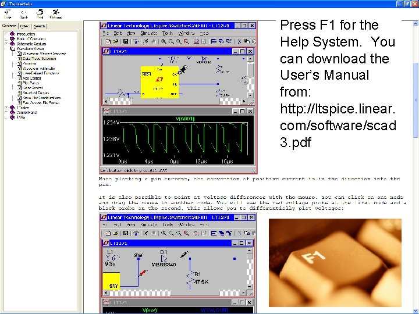
Task: Open the Save Plot Configurations topic
Action: coord(42,98)
